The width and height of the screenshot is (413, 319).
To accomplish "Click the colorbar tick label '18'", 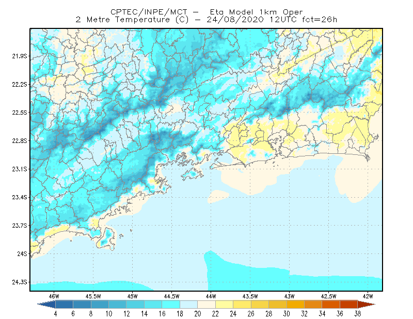I will click(180, 314).
